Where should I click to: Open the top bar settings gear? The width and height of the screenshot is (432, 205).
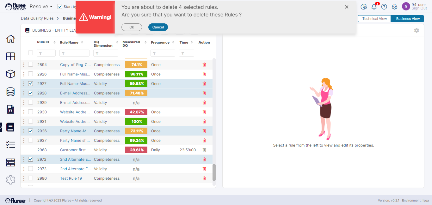394,7
